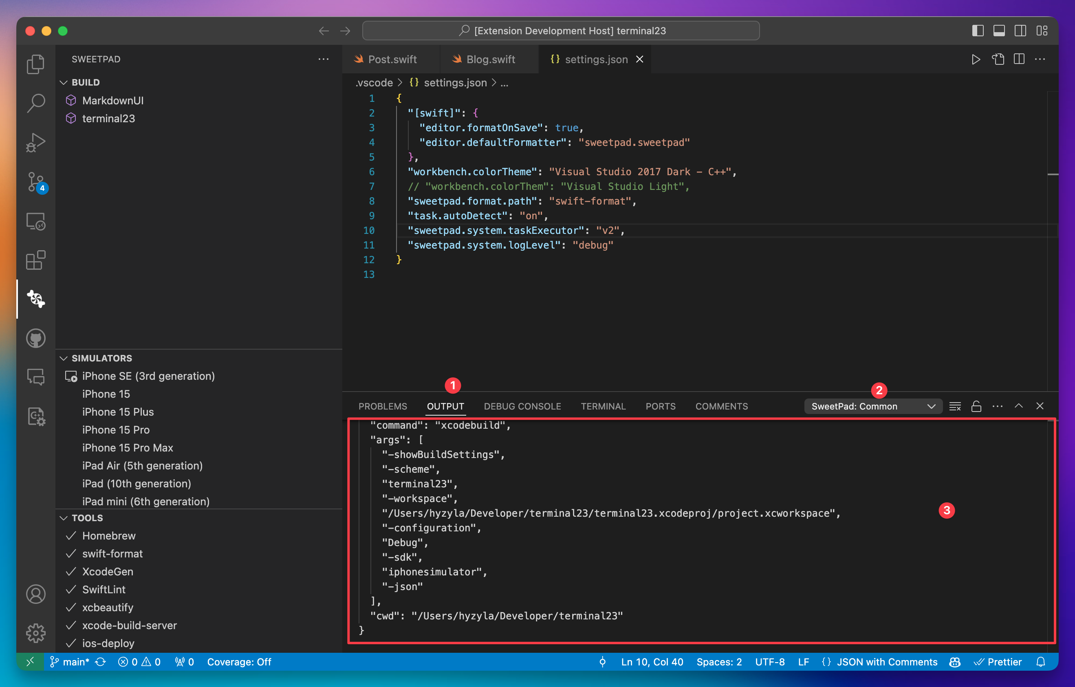Open the SweetPad: Common output channel dropdown
1075x687 pixels.
(x=873, y=406)
